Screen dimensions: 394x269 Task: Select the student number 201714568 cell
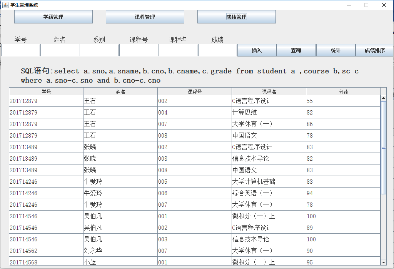(46, 261)
